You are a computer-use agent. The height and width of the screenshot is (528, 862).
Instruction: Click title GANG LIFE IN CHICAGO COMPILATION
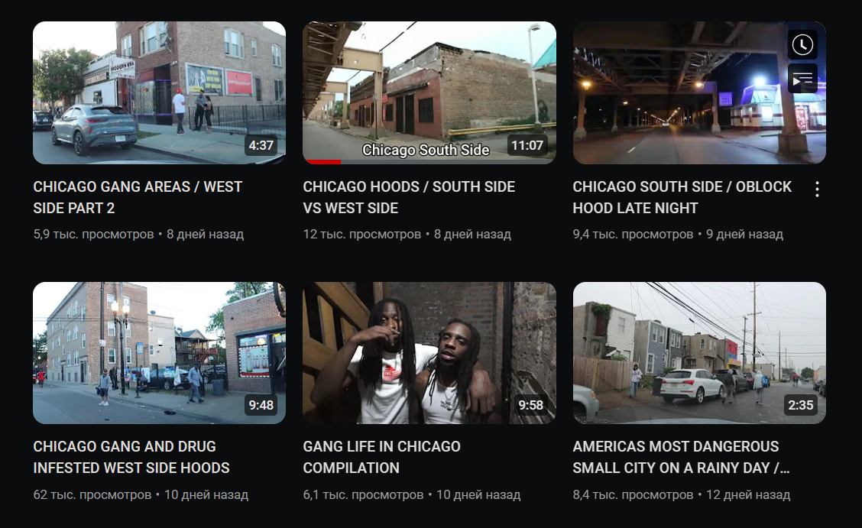tap(381, 457)
